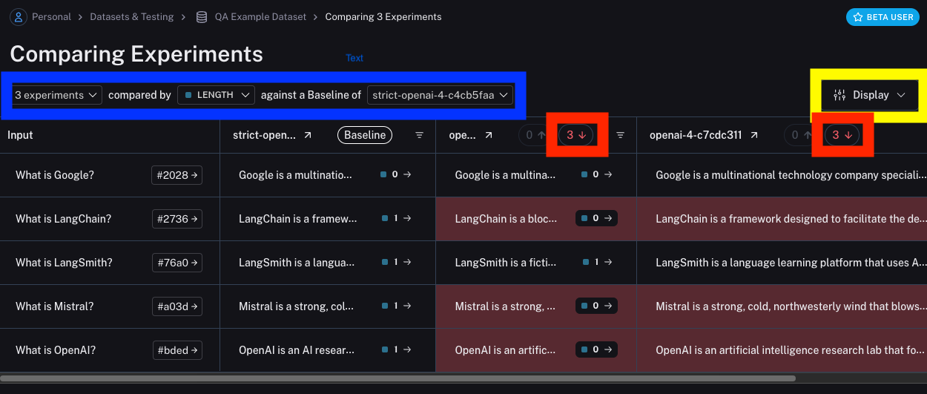Click filter icon in Baseline column header

coord(420,135)
